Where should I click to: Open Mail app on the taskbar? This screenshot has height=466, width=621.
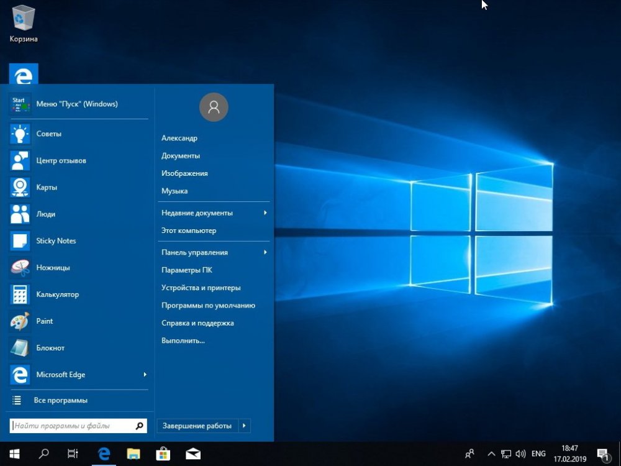[x=193, y=454]
